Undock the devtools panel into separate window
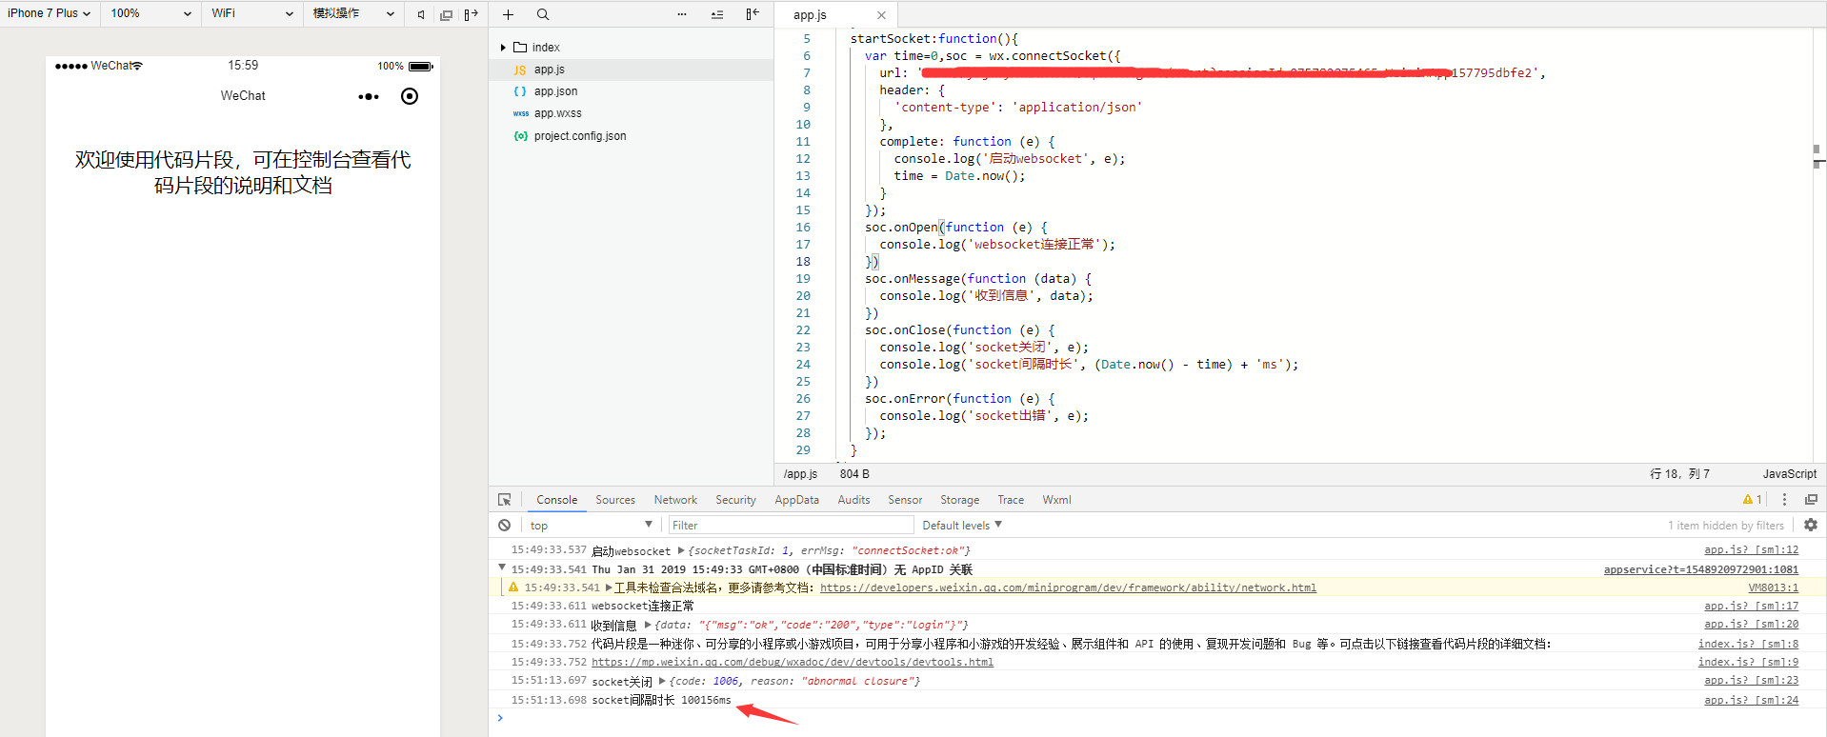Screen dimensions: 1827x737 tap(1811, 499)
